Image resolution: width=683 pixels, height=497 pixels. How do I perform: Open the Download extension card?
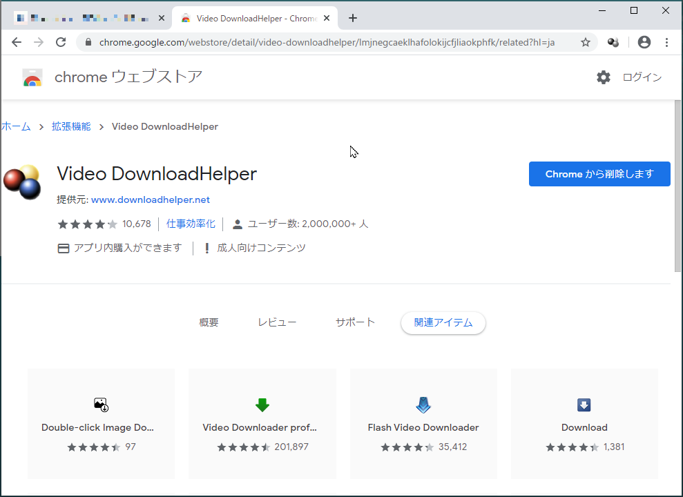tap(584, 424)
